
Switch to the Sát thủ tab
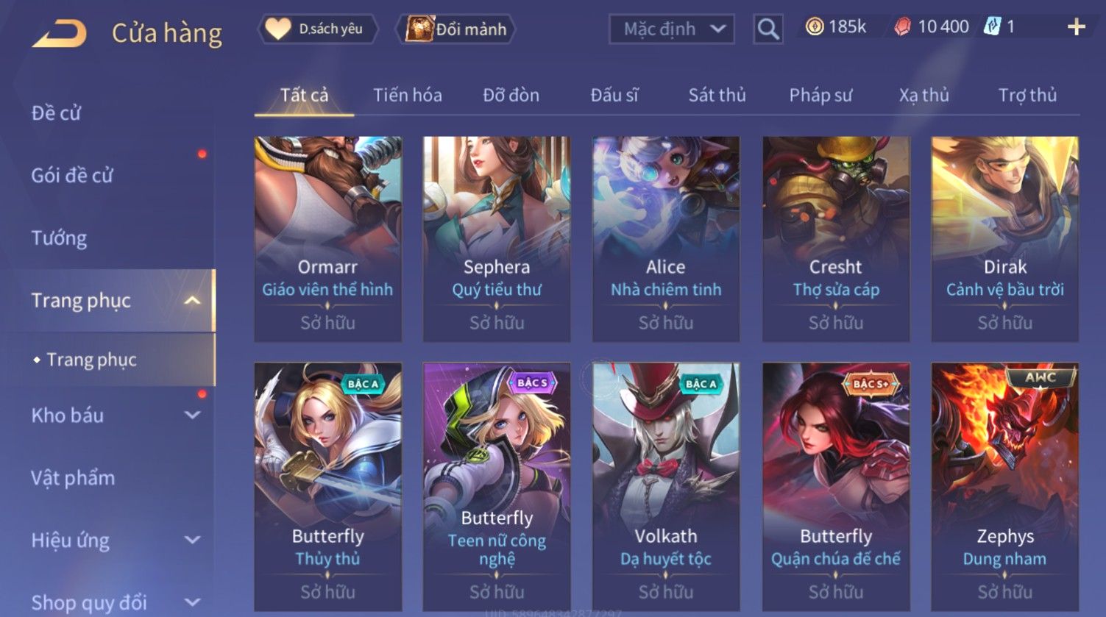[x=717, y=95]
